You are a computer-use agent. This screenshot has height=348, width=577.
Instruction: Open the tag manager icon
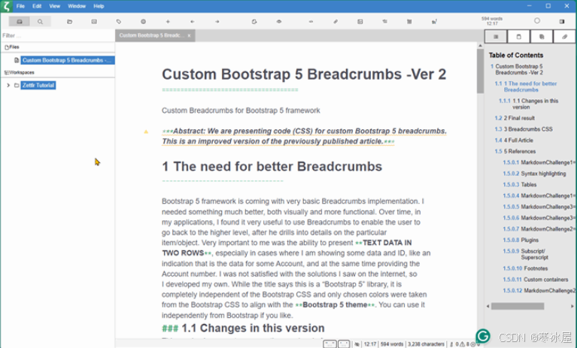click(119, 22)
